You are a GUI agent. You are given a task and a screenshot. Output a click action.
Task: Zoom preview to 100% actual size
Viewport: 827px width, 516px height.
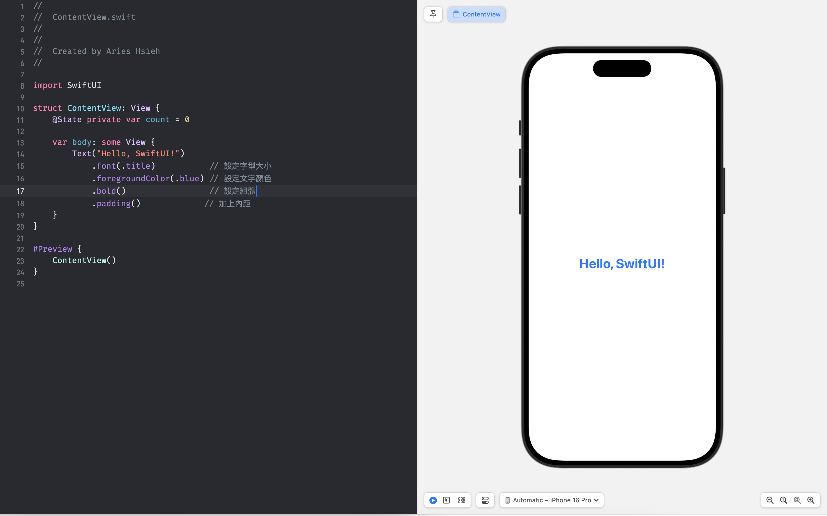tap(783, 500)
